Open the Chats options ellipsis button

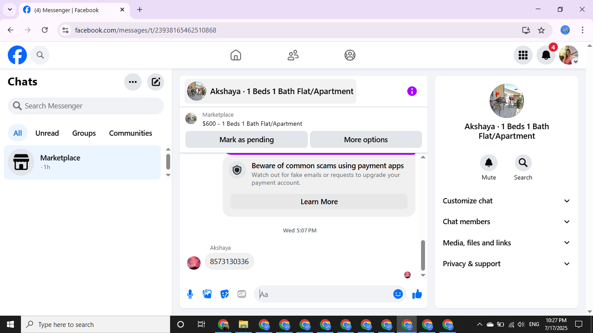coord(133,82)
